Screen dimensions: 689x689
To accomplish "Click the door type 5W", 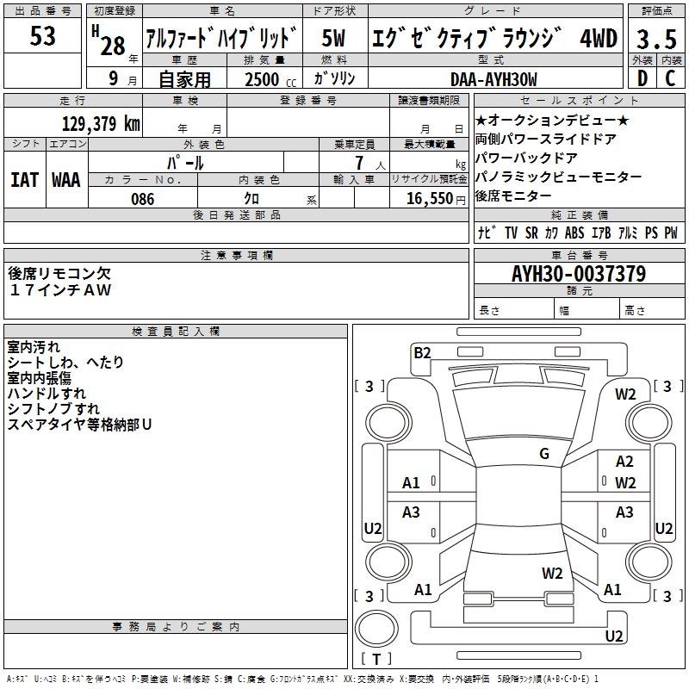I will point(333,38).
